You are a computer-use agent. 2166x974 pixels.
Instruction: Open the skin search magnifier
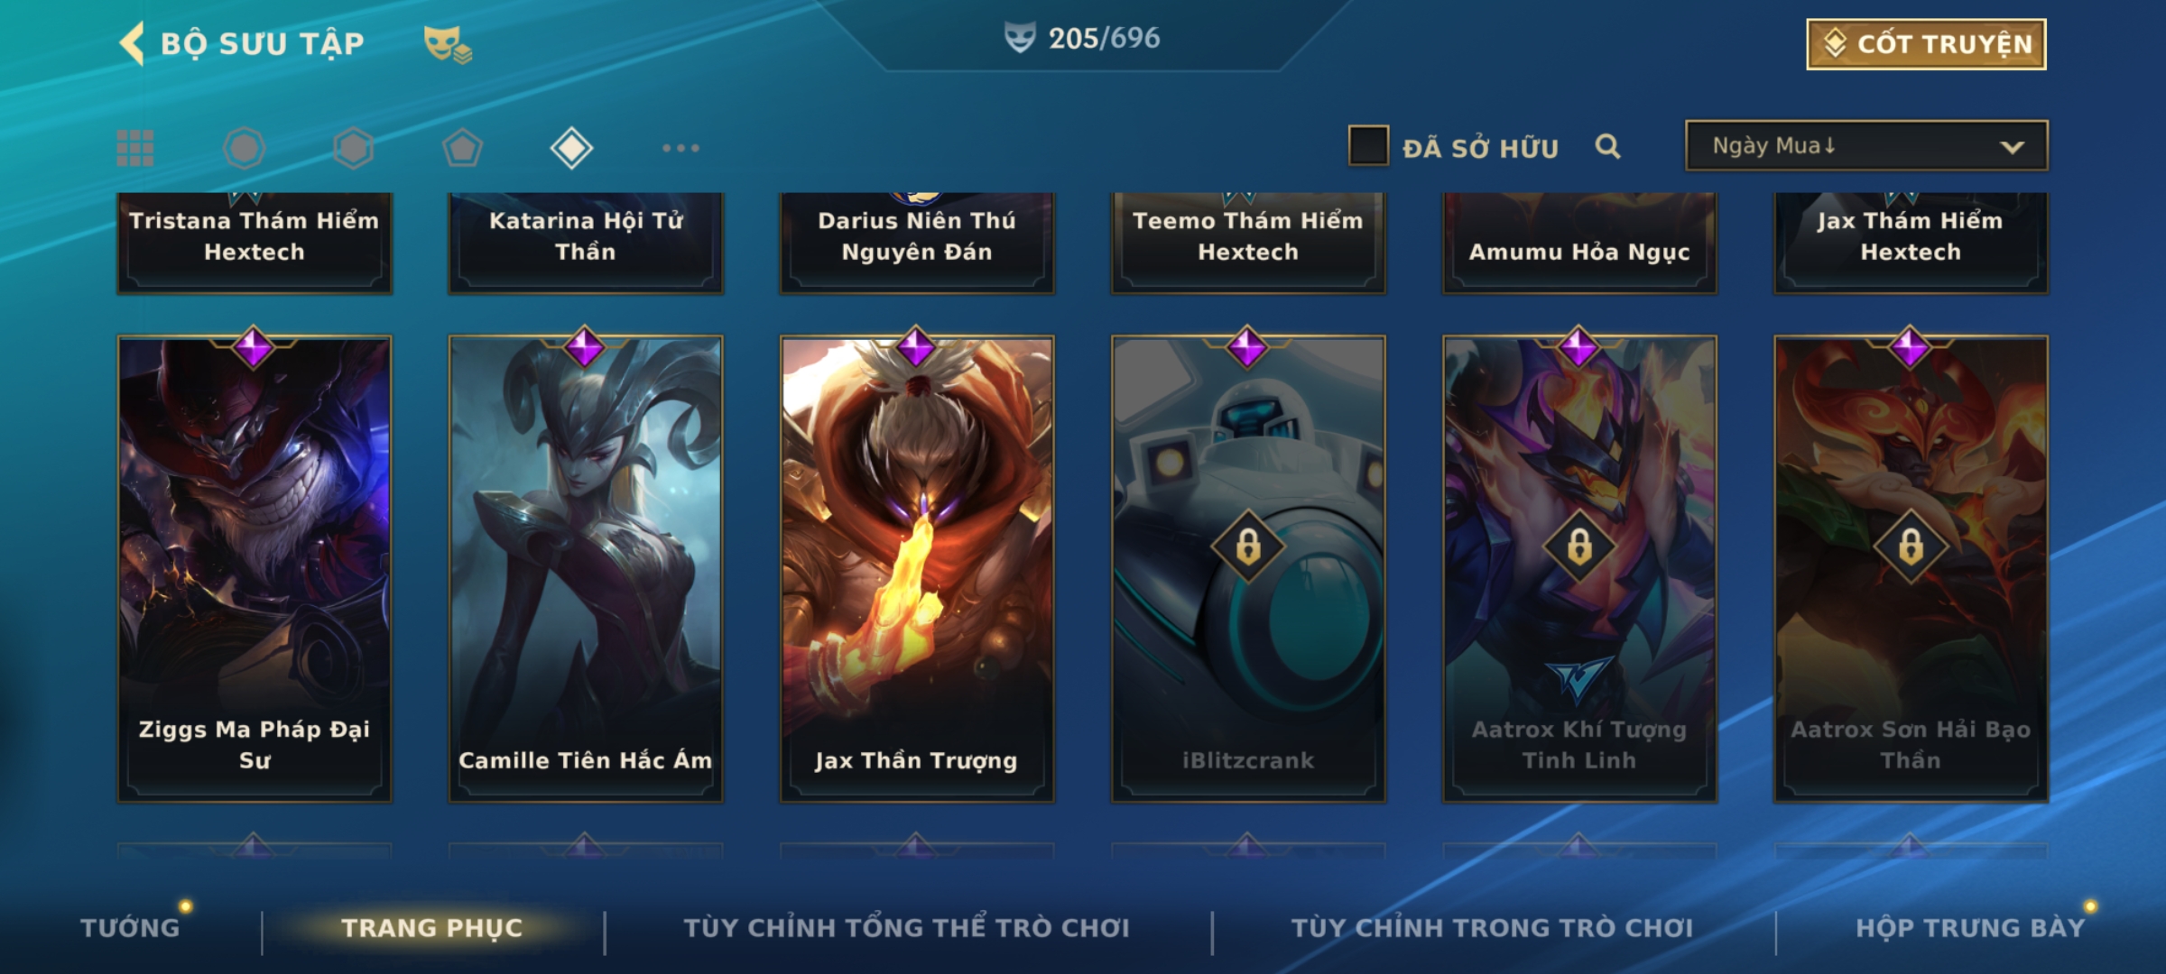coord(1607,146)
